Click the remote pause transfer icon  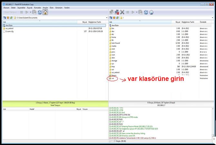coord(128,12)
